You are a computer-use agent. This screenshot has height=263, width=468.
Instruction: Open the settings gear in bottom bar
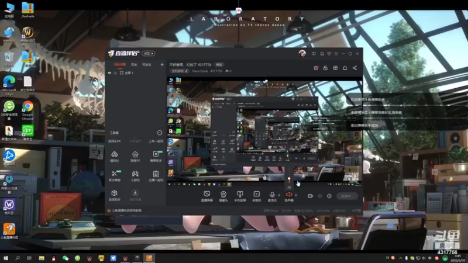[x=329, y=196]
